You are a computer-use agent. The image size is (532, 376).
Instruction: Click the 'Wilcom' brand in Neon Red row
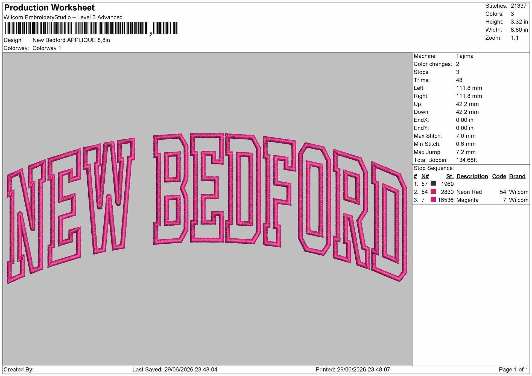[519, 192]
